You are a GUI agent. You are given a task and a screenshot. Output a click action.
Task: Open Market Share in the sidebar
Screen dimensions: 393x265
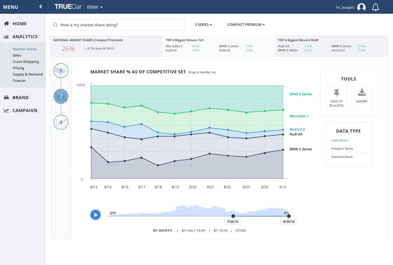pos(24,49)
